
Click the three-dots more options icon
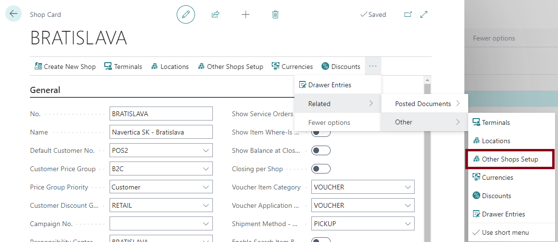pyautogui.click(x=373, y=66)
